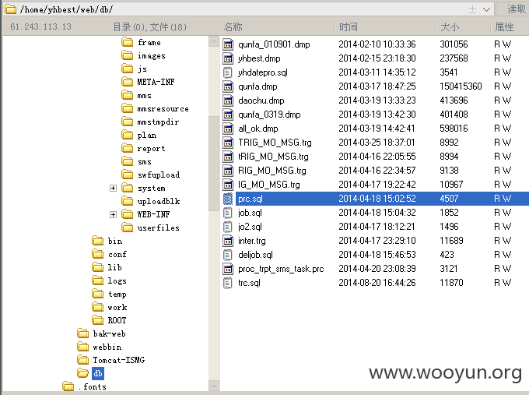Click the mmsresource folder icon

click(x=127, y=108)
